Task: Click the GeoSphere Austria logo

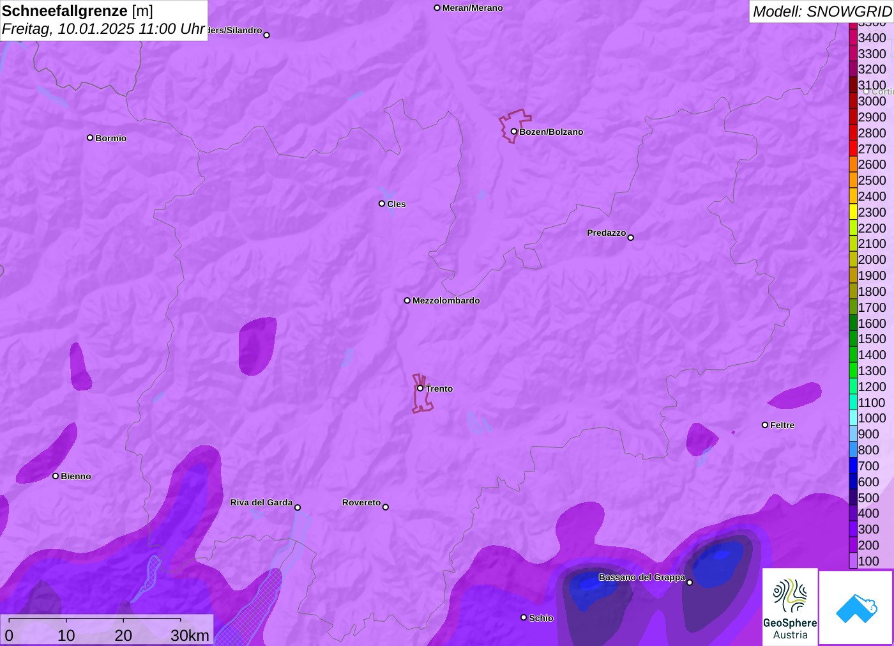Action: 790,607
